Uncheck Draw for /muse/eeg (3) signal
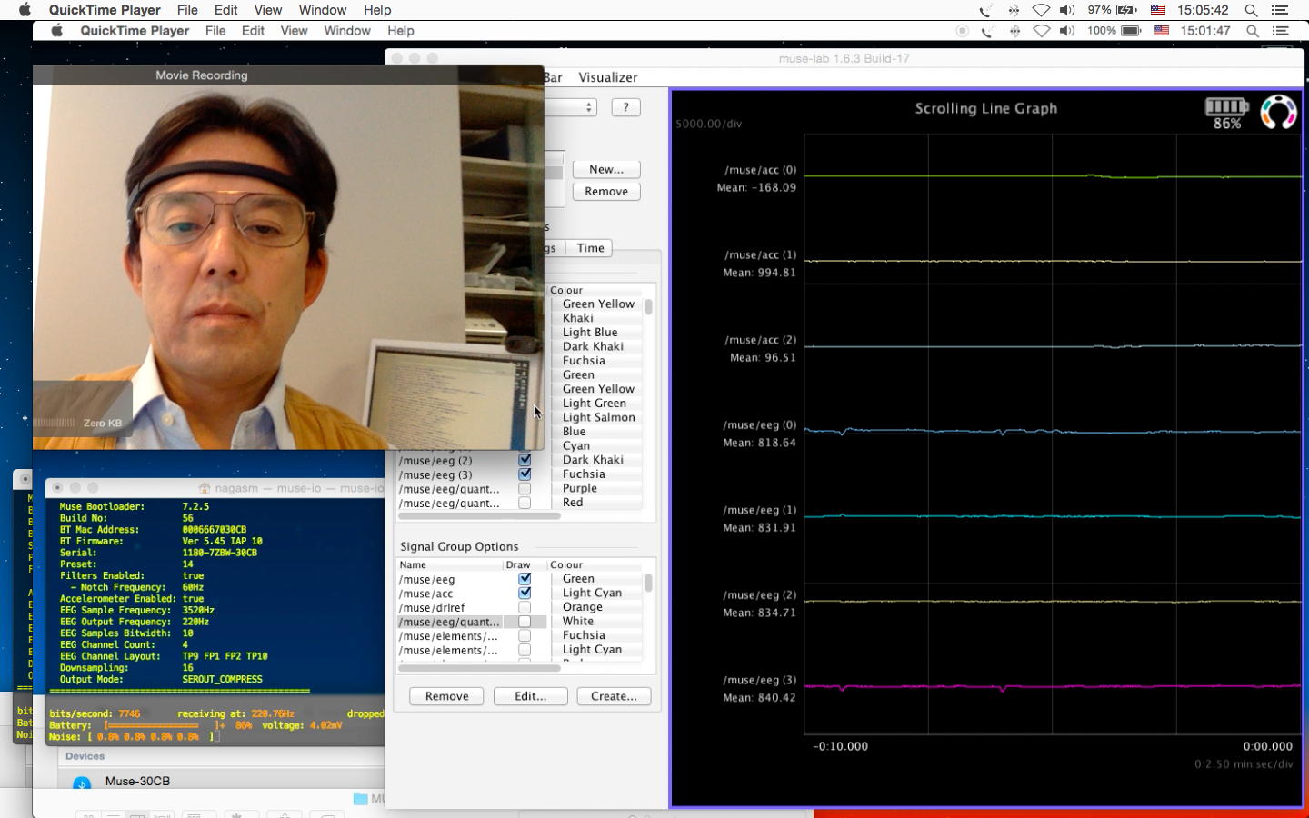 tap(525, 474)
